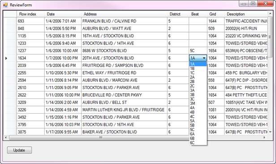This screenshot has width=276, height=164.
Task: Select 1A in the Beat dropdown list
Action: (x=198, y=64)
